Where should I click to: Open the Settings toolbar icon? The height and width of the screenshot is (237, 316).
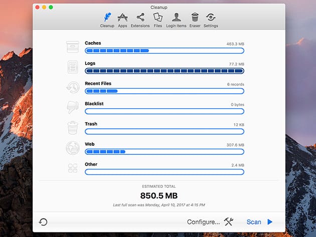coord(211,19)
